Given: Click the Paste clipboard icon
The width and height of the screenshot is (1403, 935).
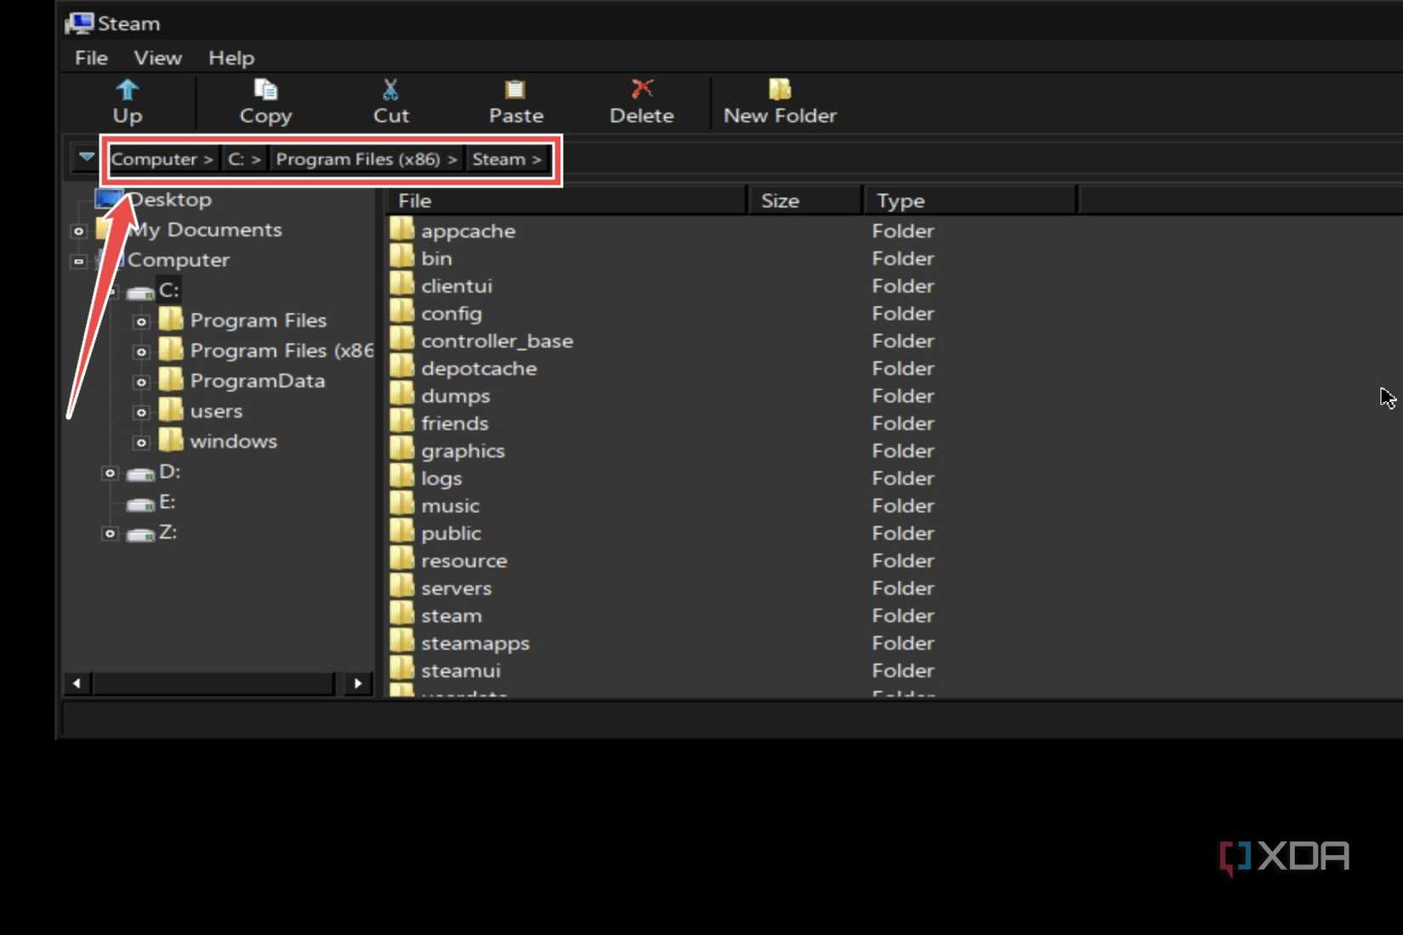Looking at the screenshot, I should coord(515,89).
